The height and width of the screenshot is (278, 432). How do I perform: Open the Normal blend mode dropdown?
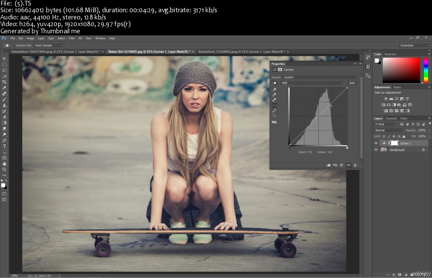tap(389, 130)
